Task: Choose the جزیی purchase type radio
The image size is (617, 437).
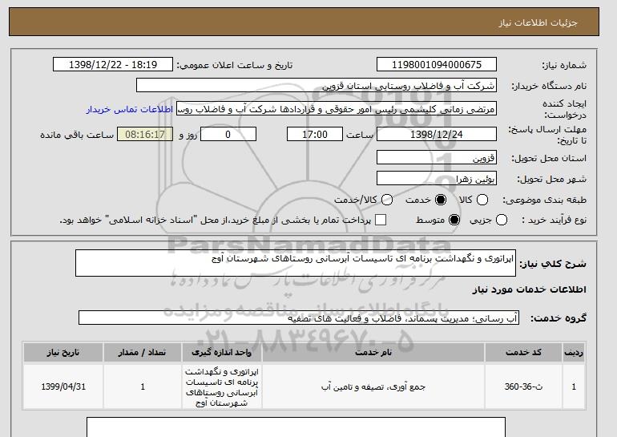Action: 502,220
